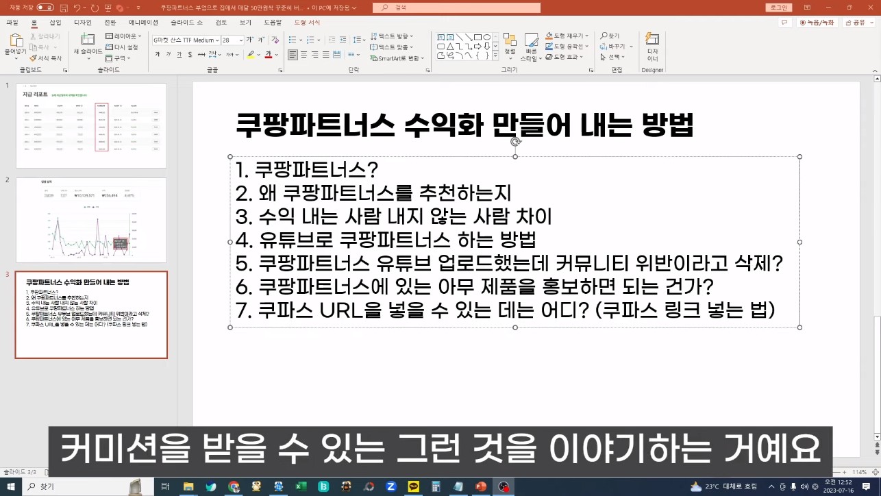This screenshot has width=881, height=496.
Task: Open the Shape Format (도형 서식) tab
Action: [307, 23]
